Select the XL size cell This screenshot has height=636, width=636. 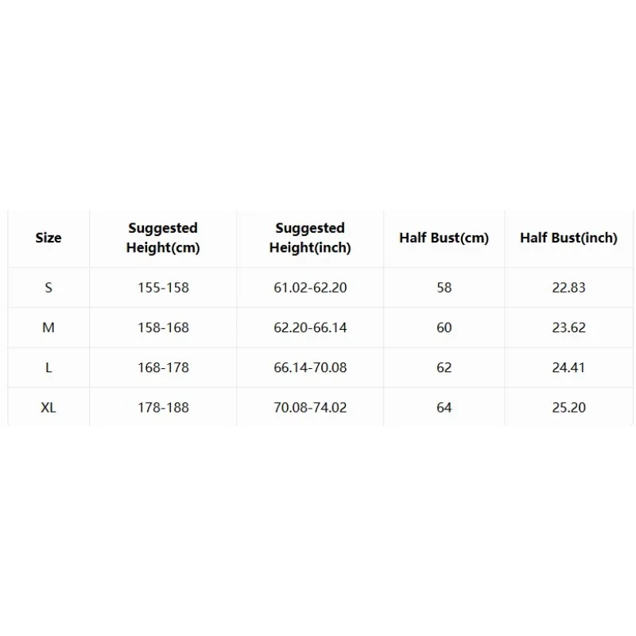(x=48, y=407)
